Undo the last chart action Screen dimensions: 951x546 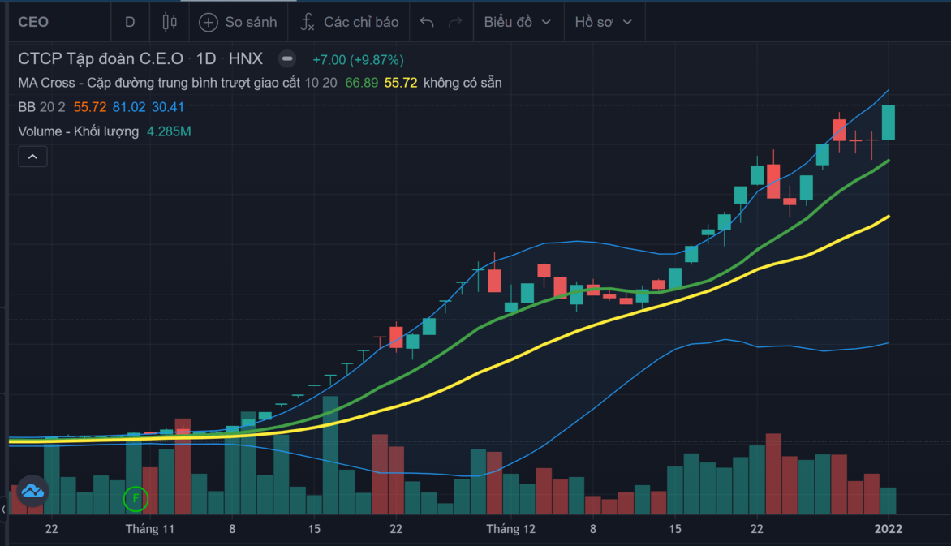click(427, 22)
